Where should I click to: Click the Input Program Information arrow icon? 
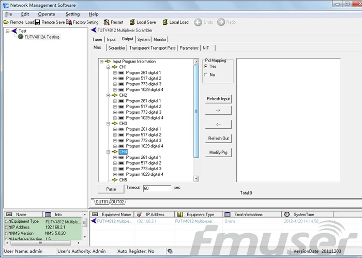coord(108,62)
